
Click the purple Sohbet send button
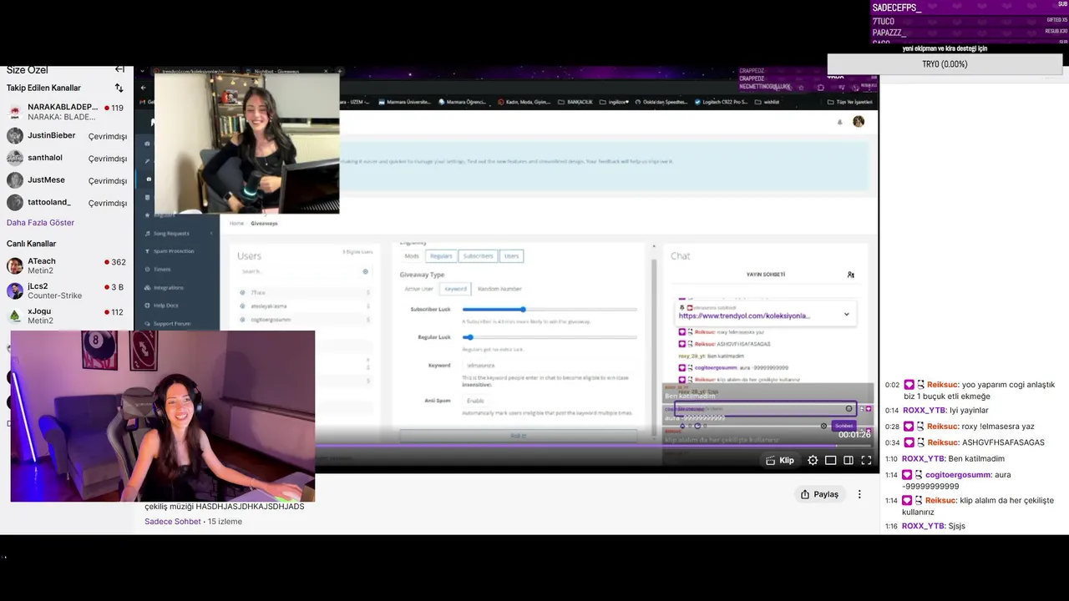click(844, 426)
